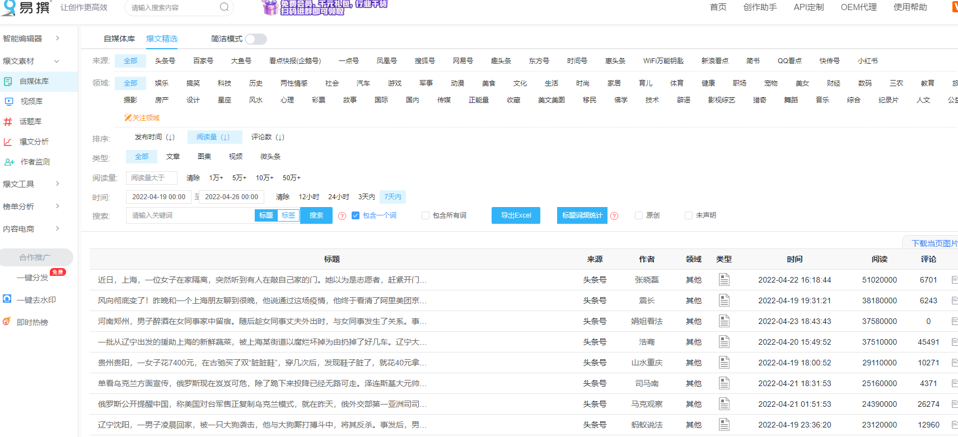Screen dimensions: 958x437
Task: Open API定制 in top navigation
Action: click(x=809, y=7)
